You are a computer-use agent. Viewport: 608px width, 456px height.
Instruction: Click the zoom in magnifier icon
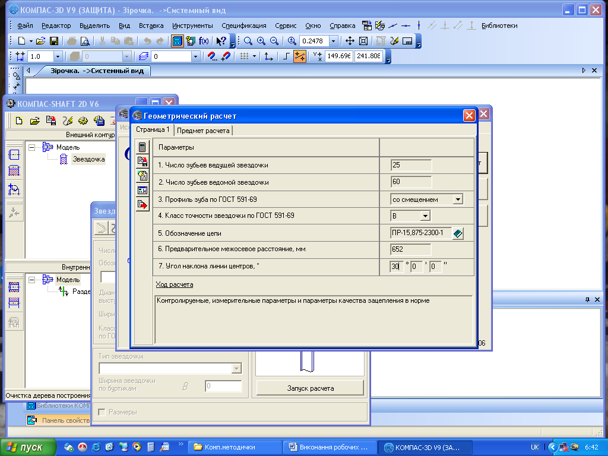tap(261, 41)
